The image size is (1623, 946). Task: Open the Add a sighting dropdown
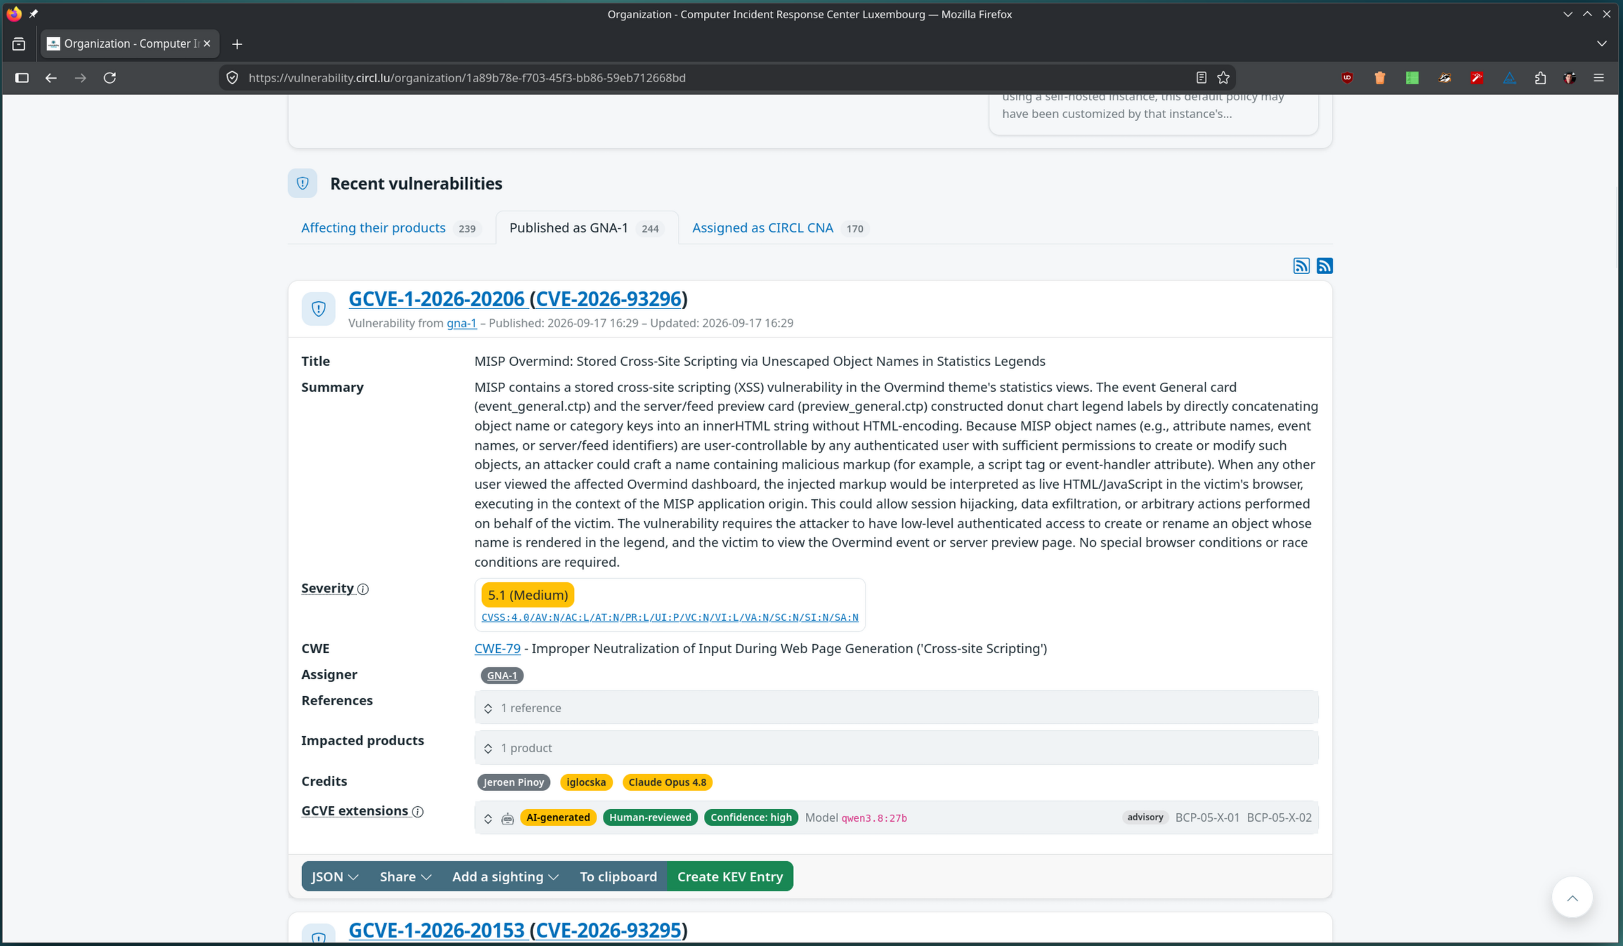tap(505, 876)
